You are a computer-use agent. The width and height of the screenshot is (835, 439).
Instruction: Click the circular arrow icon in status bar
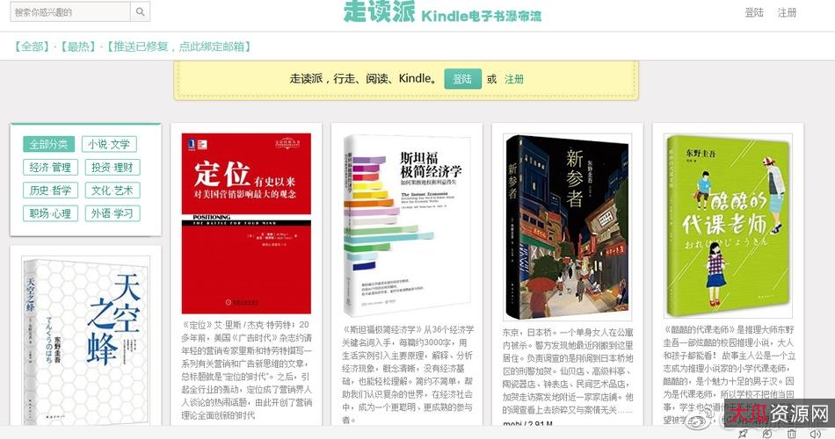pos(766,434)
